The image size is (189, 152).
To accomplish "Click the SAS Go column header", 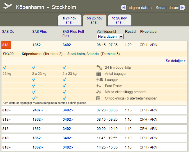I will tap(8, 31).
